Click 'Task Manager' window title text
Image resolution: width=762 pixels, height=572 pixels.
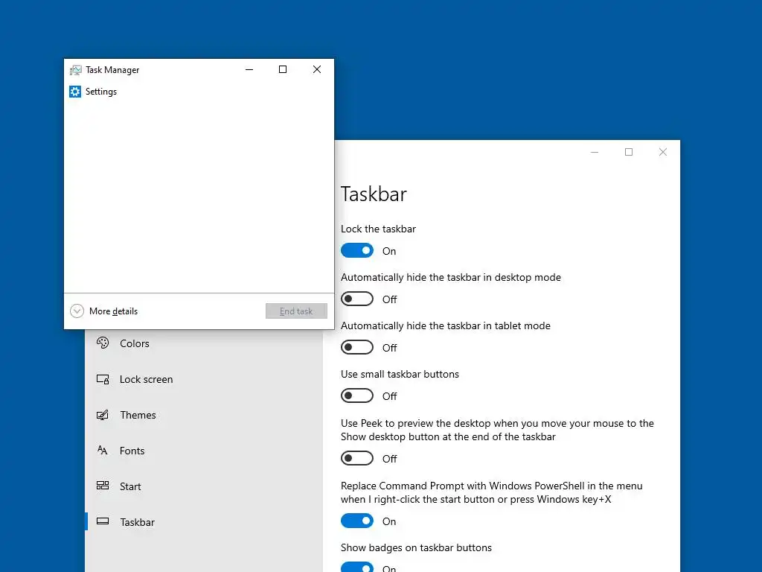112,70
